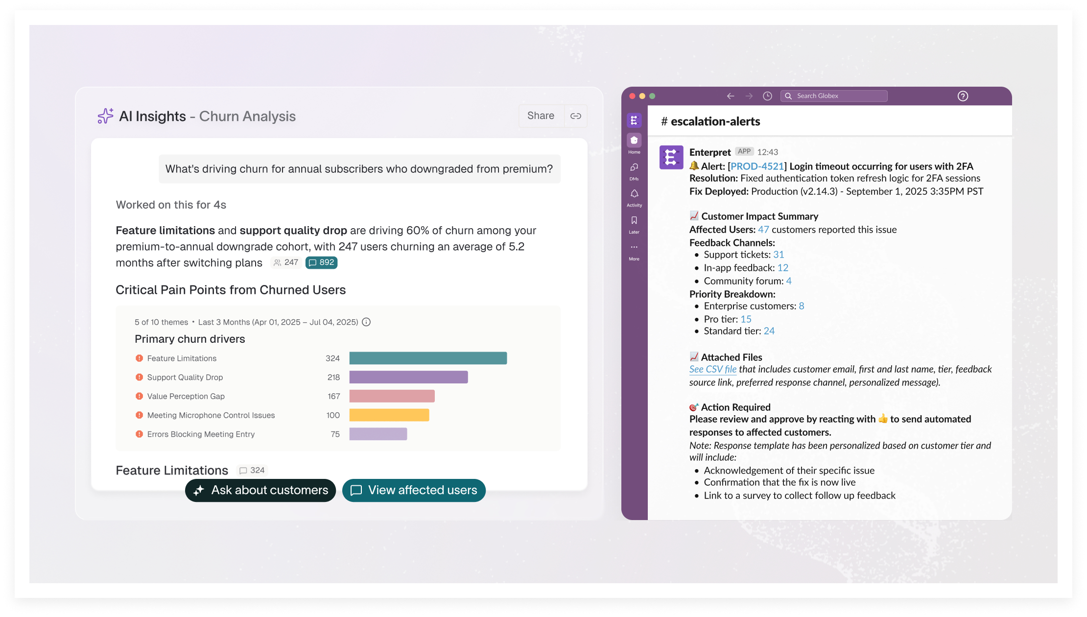This screenshot has width=1087, height=617.
Task: Go back with the left arrow
Action: [x=731, y=96]
